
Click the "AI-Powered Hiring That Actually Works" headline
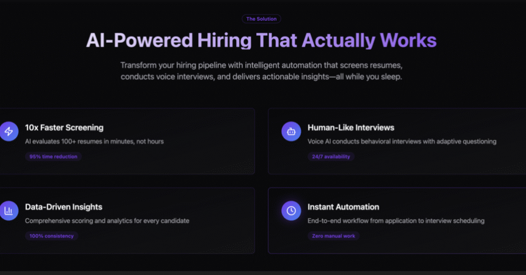click(261, 40)
